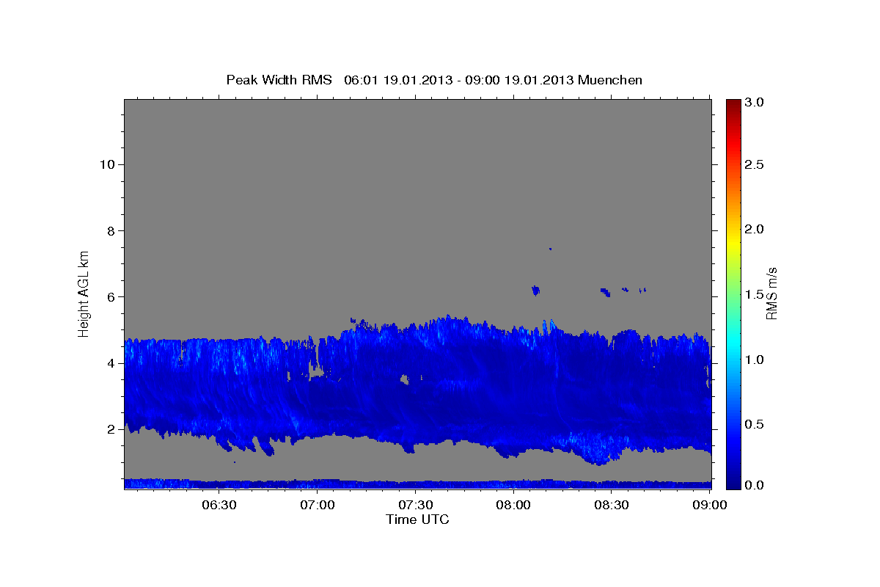This screenshot has height=587, width=880.
Task: Click the colorbar label '0.0'
Action: (755, 484)
